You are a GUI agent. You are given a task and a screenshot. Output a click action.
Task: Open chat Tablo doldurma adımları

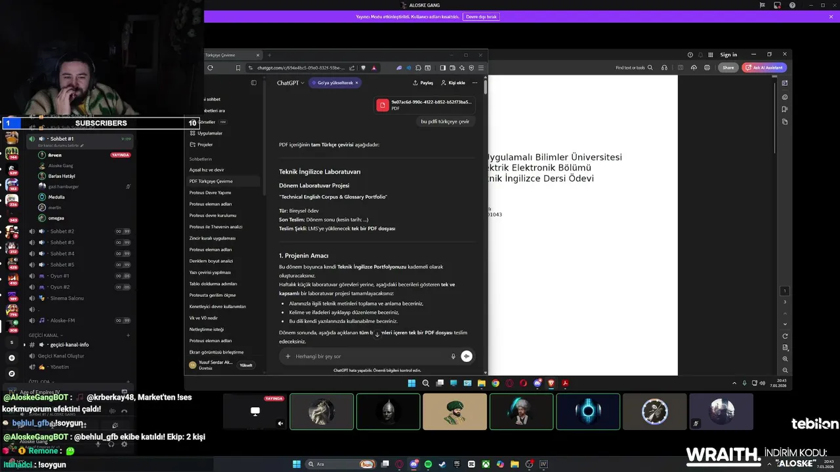tap(213, 284)
